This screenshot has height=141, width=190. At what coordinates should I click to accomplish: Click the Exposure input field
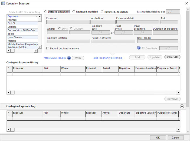click(68, 22)
